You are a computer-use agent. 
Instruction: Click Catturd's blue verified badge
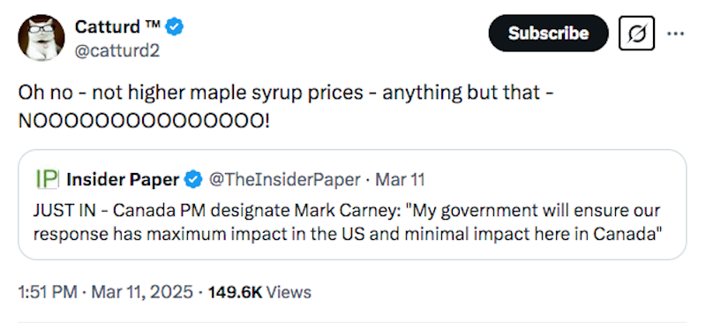[x=174, y=27]
